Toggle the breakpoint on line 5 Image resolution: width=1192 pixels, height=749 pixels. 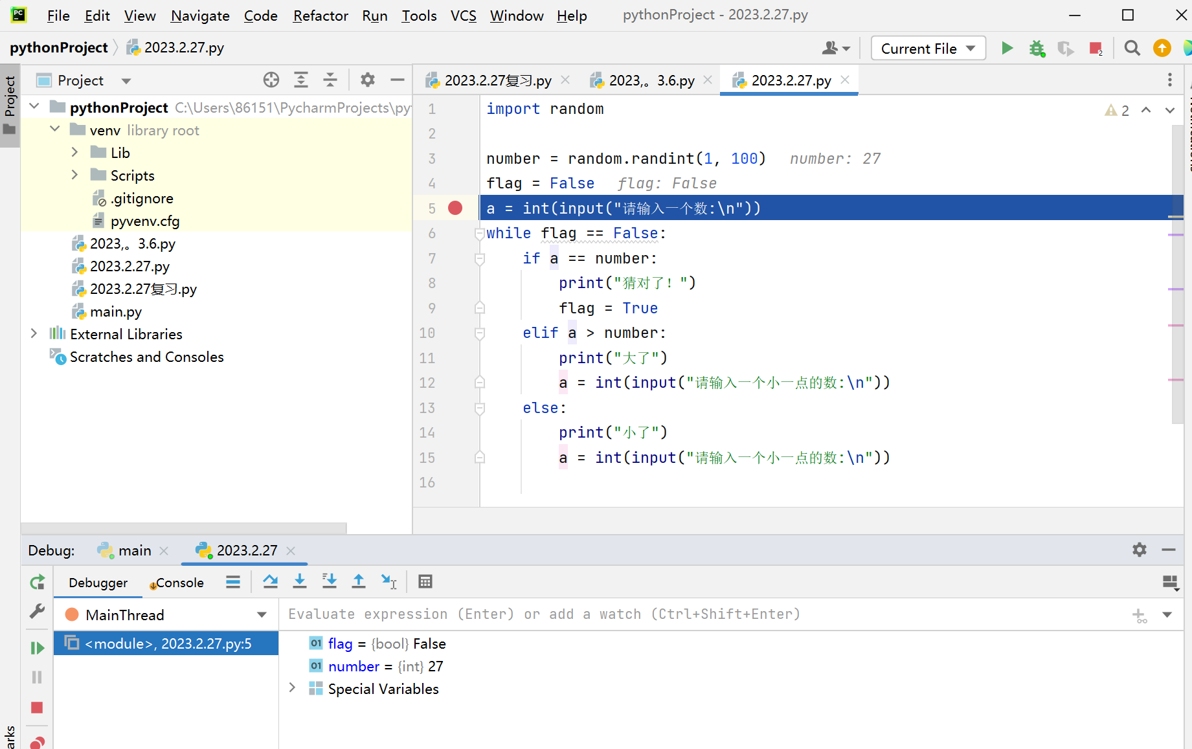coord(455,208)
